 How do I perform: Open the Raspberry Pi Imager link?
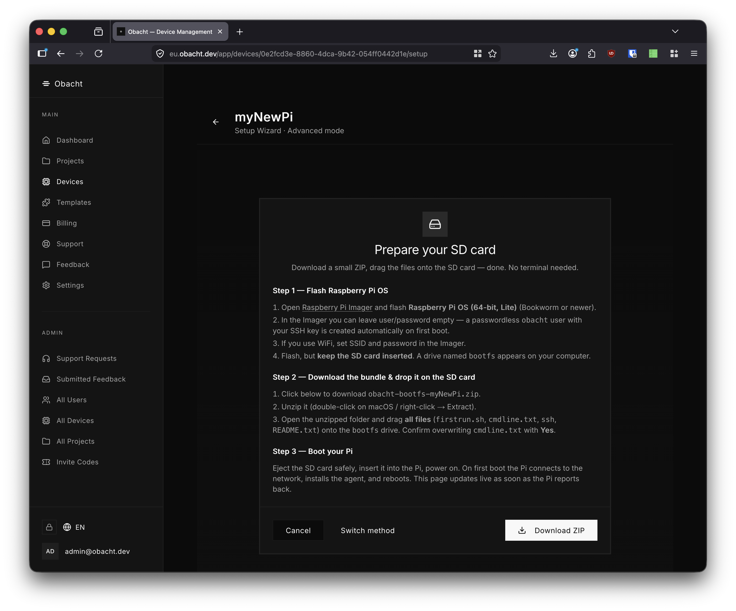point(337,307)
